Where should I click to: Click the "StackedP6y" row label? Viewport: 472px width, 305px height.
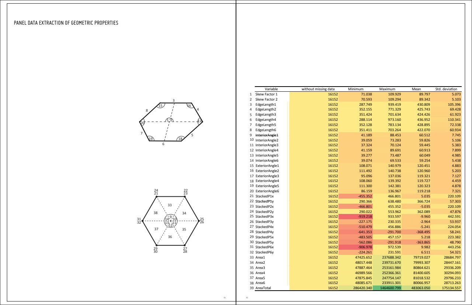click(264, 252)
